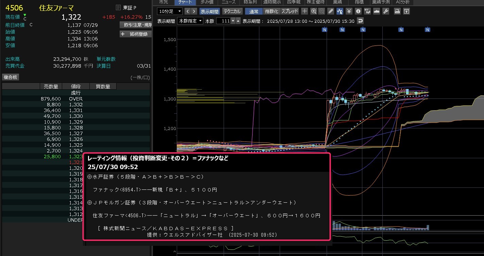This screenshot has height=256, width=484.
Task: Click the 出来高 value 23,294,700
Action: [x=67, y=59]
